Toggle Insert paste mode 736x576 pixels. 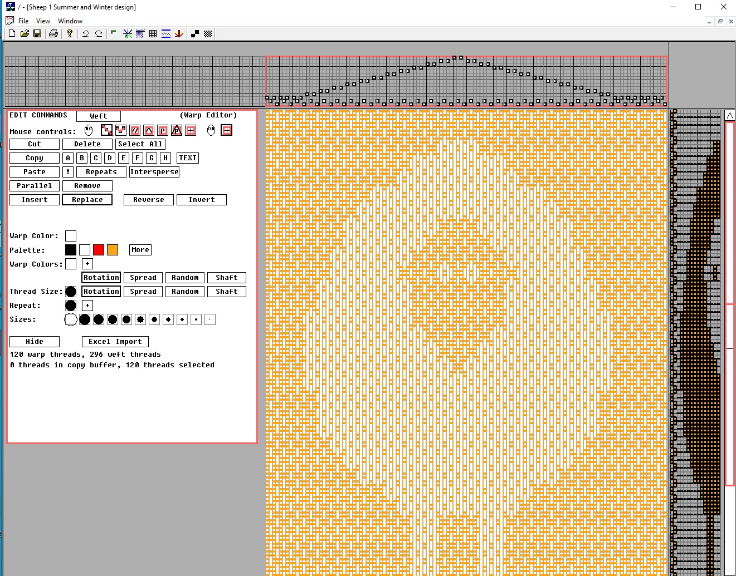(35, 200)
